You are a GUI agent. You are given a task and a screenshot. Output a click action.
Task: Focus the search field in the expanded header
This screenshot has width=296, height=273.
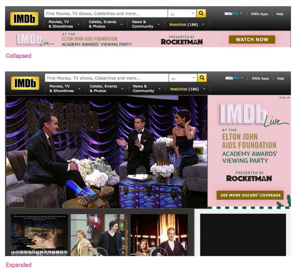point(107,78)
